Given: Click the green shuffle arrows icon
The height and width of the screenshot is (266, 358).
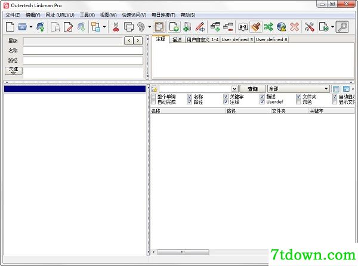Looking at the screenshot, I should coord(268,27).
